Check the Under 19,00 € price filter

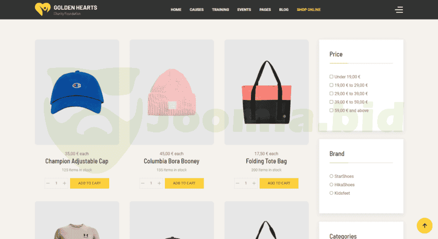(331, 77)
